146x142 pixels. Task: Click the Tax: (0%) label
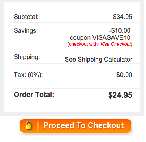click(x=28, y=75)
